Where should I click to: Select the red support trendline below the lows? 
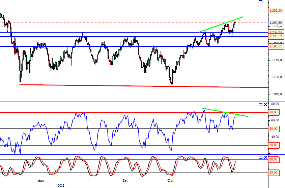pyautogui.click(x=144, y=86)
